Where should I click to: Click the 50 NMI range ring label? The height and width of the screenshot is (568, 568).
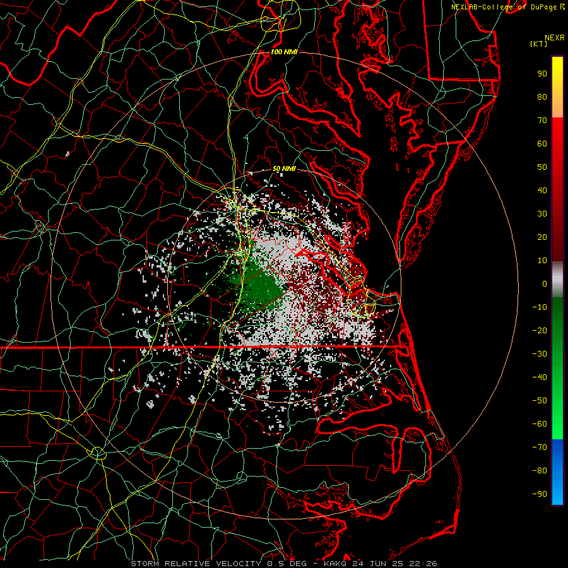point(284,169)
